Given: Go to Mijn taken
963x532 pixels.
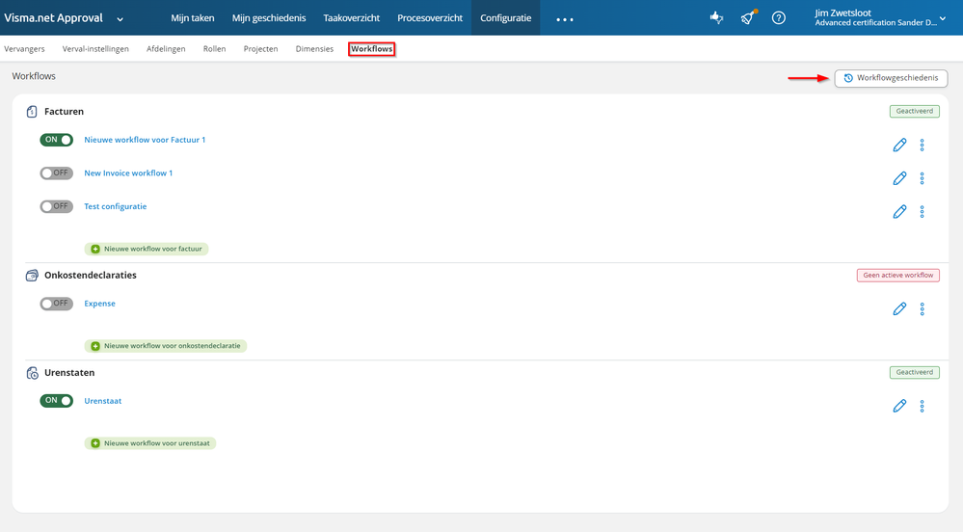Looking at the screenshot, I should [192, 17].
